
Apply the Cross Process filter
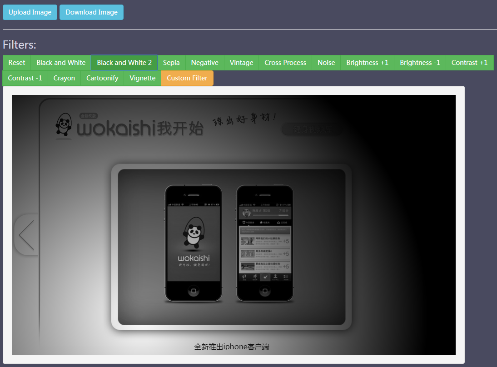pyautogui.click(x=285, y=63)
